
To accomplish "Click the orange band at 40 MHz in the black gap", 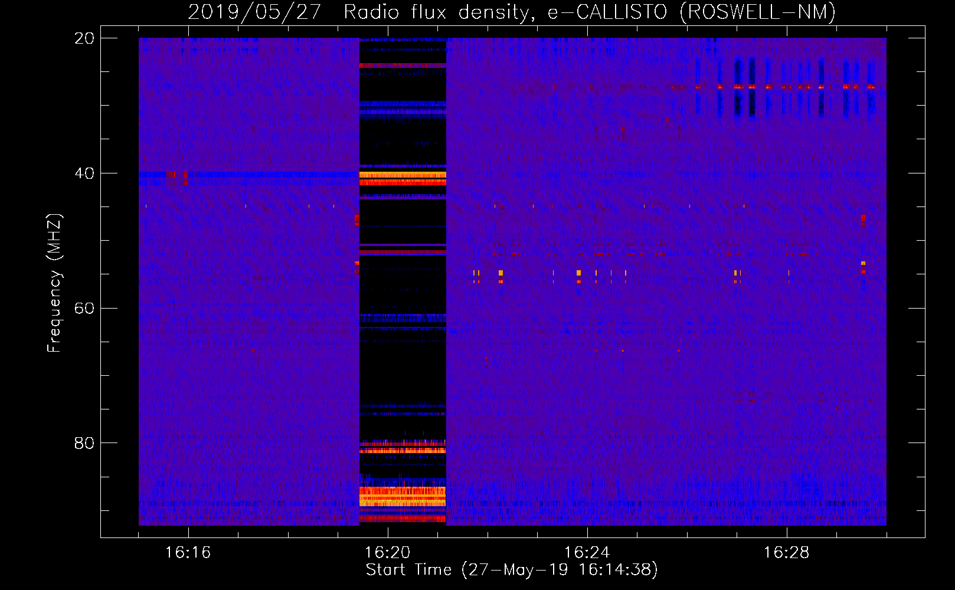I will (x=403, y=175).
